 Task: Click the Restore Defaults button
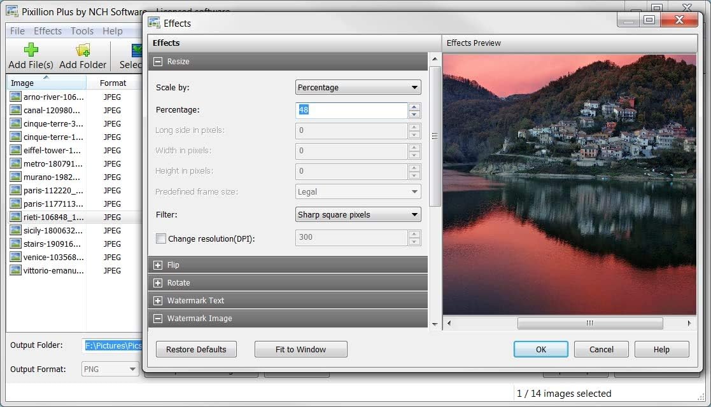coord(196,349)
